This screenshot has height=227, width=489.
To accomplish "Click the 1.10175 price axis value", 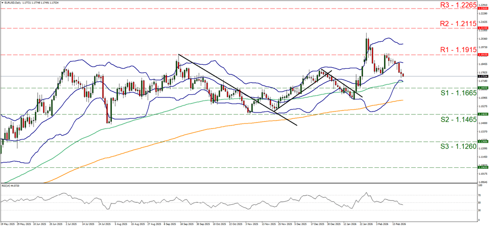I will (483, 174).
